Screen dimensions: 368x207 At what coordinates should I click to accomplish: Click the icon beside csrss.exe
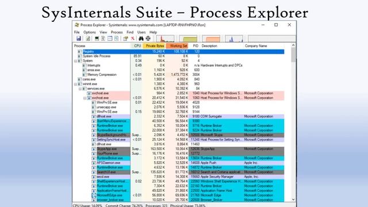point(80,79)
